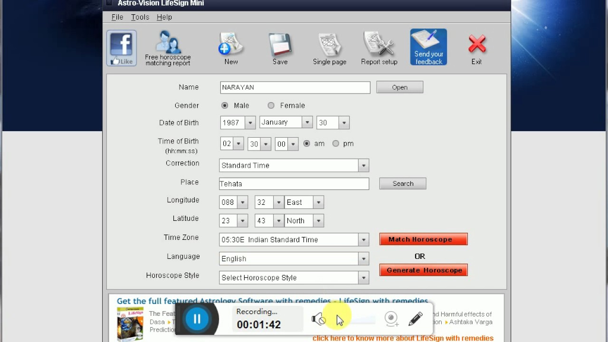608x342 pixels.
Task: Open the Help menu
Action: [164, 17]
